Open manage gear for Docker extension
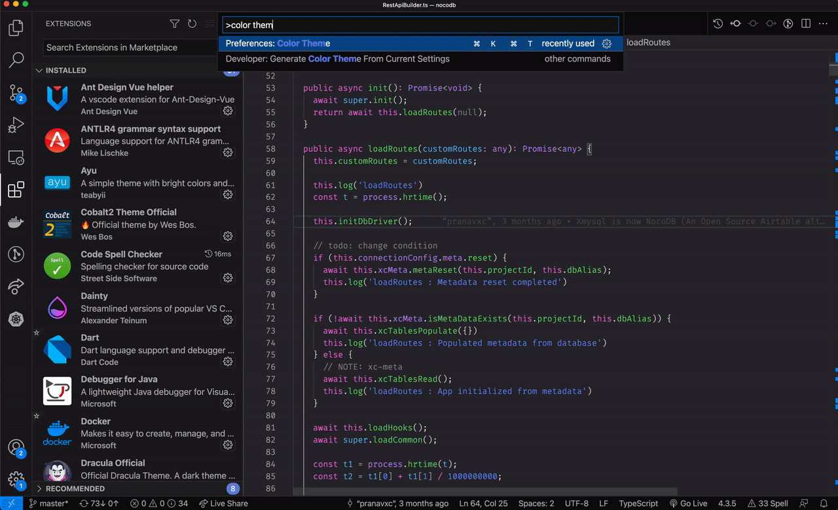This screenshot has height=510, width=838. (228, 445)
